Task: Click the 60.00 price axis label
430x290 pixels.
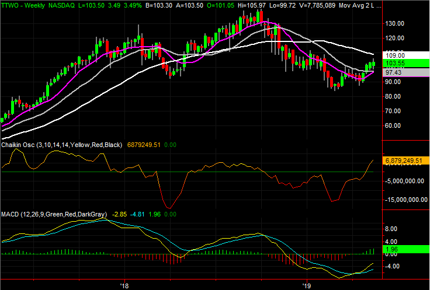Action: [393, 126]
